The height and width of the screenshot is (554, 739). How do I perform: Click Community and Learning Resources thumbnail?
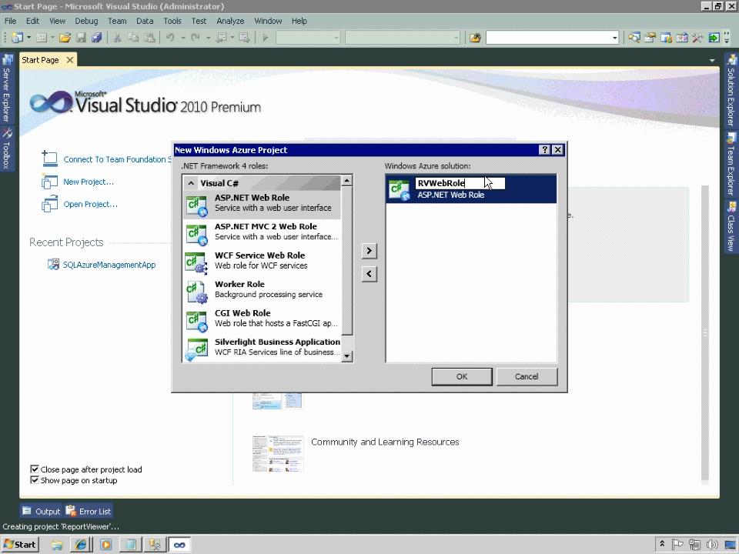coord(278,453)
